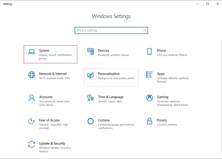The image size is (222, 159).
Task: Maximize the Settings window
Action: coord(207,4)
